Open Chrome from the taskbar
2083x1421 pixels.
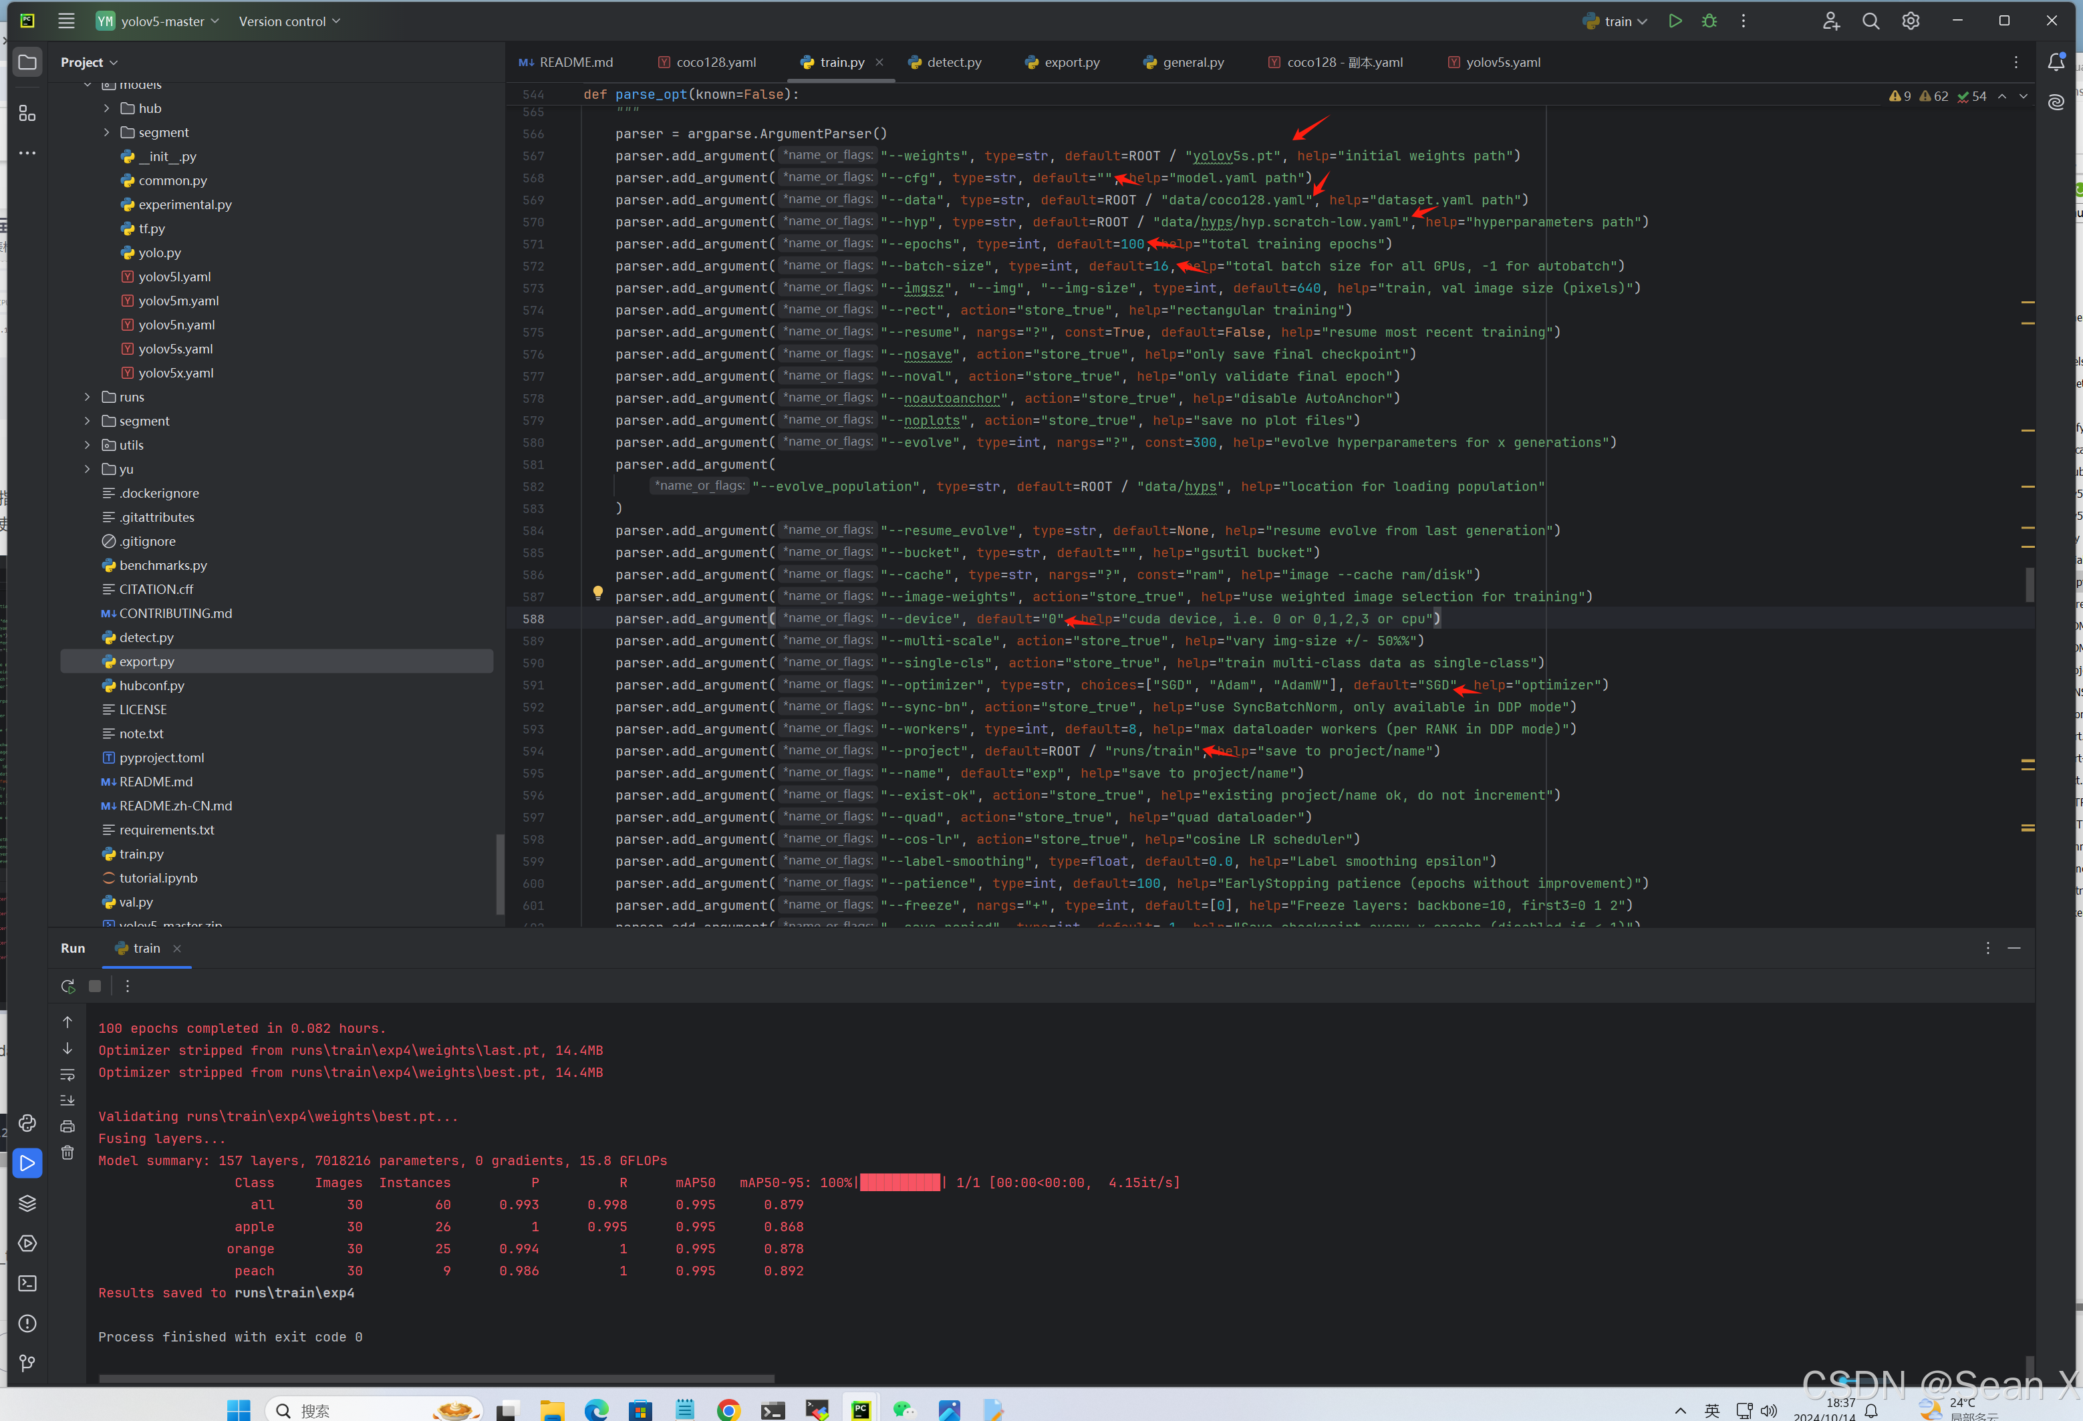tap(728, 1410)
